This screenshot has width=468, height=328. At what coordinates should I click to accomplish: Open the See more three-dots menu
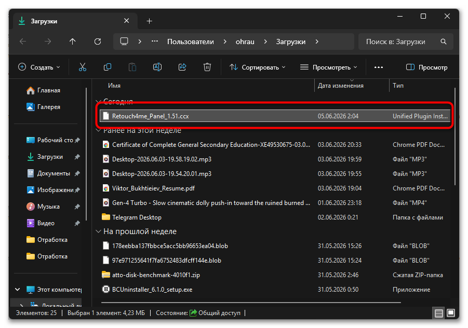[x=379, y=67]
